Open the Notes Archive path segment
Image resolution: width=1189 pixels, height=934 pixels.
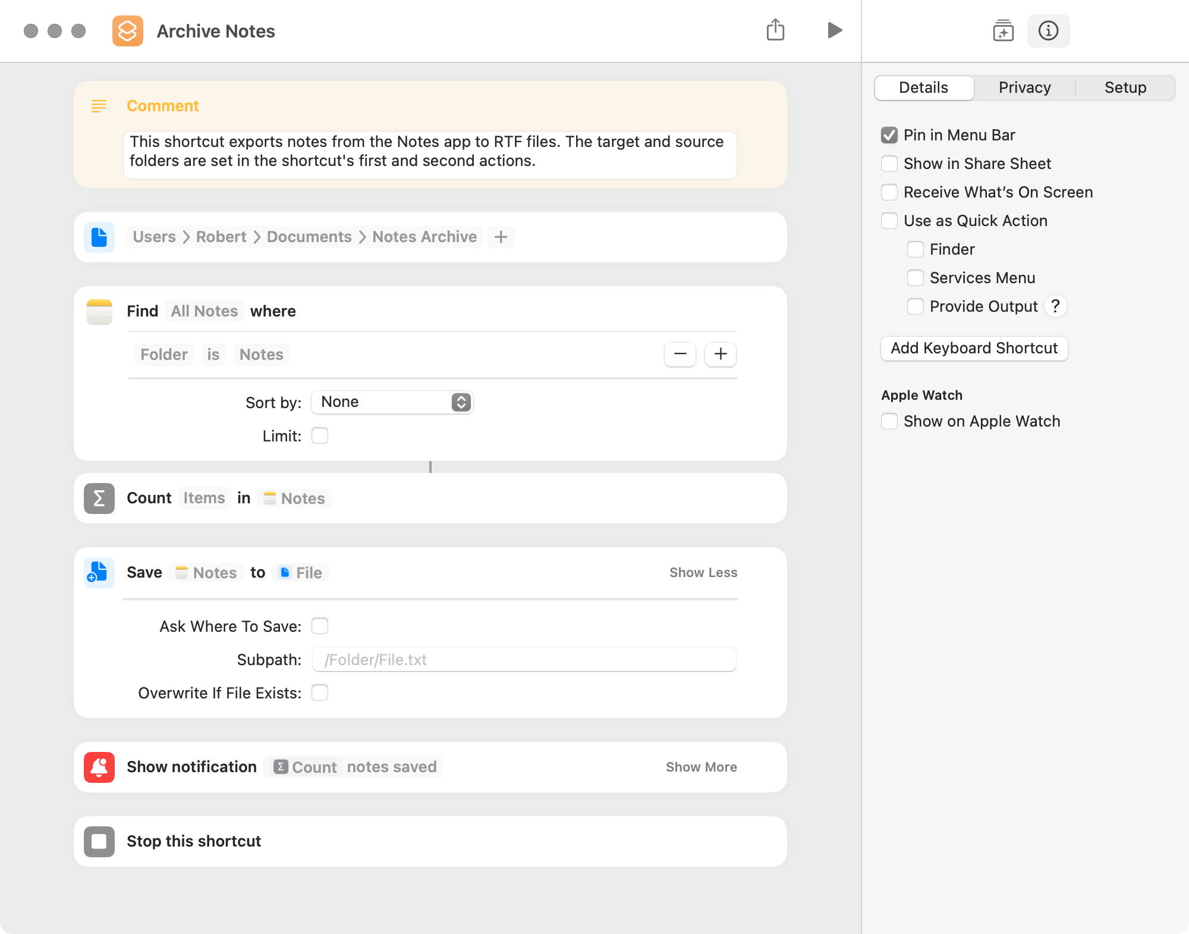(x=424, y=237)
